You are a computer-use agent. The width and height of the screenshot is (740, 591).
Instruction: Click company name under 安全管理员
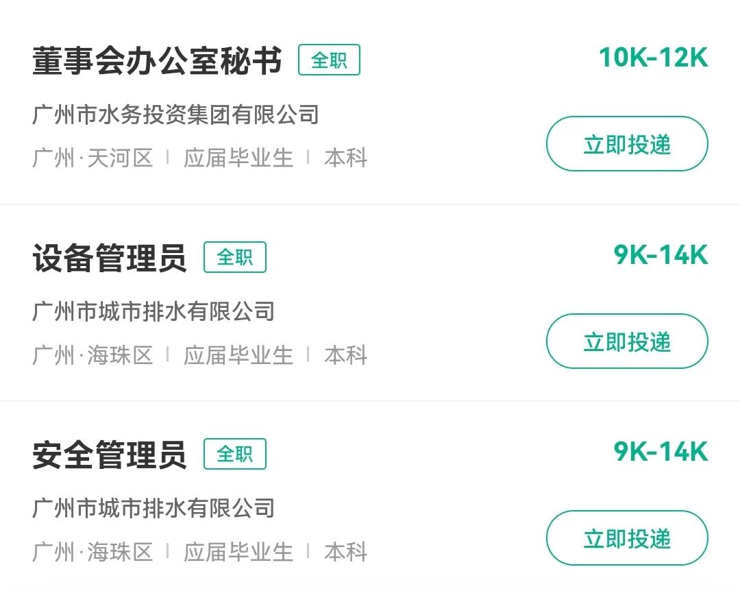pyautogui.click(x=153, y=508)
